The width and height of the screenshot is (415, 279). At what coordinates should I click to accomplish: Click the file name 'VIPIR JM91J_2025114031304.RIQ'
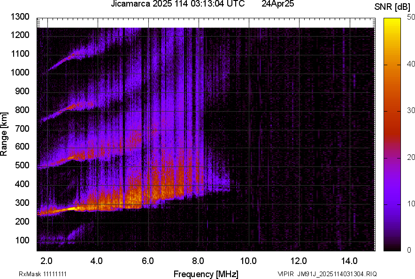pos(327,274)
